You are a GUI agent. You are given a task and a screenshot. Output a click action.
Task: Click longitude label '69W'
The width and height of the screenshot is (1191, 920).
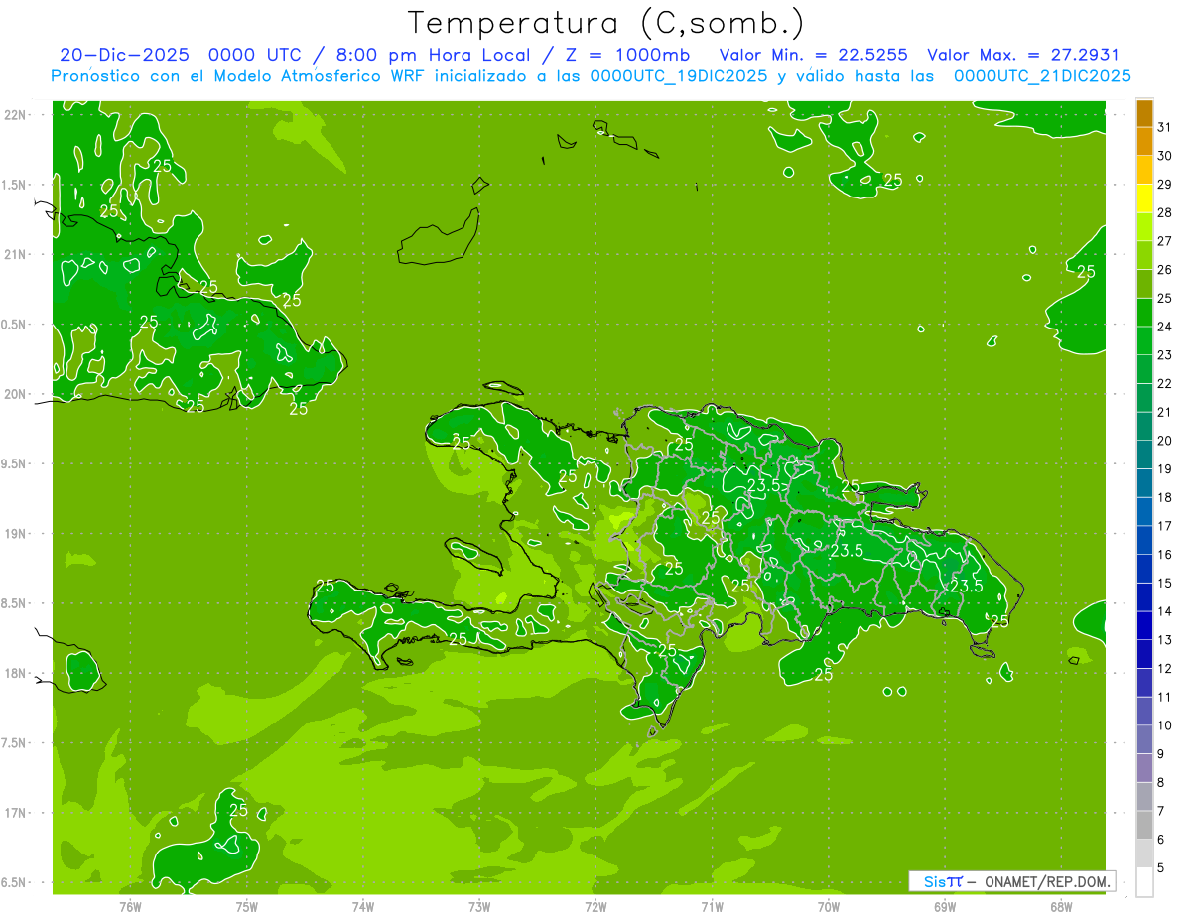[945, 907]
